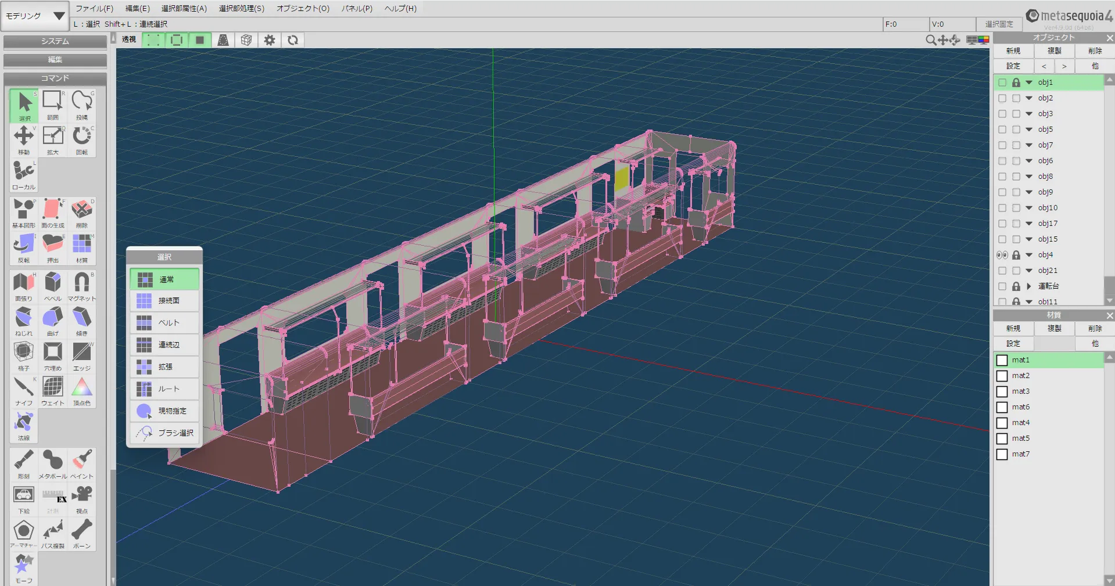Select the Knife (ナイフ) tool
1115x586 pixels.
[x=24, y=390]
